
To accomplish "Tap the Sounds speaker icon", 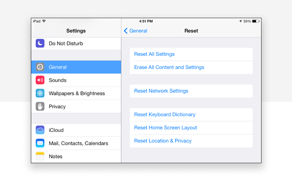I will (x=40, y=80).
